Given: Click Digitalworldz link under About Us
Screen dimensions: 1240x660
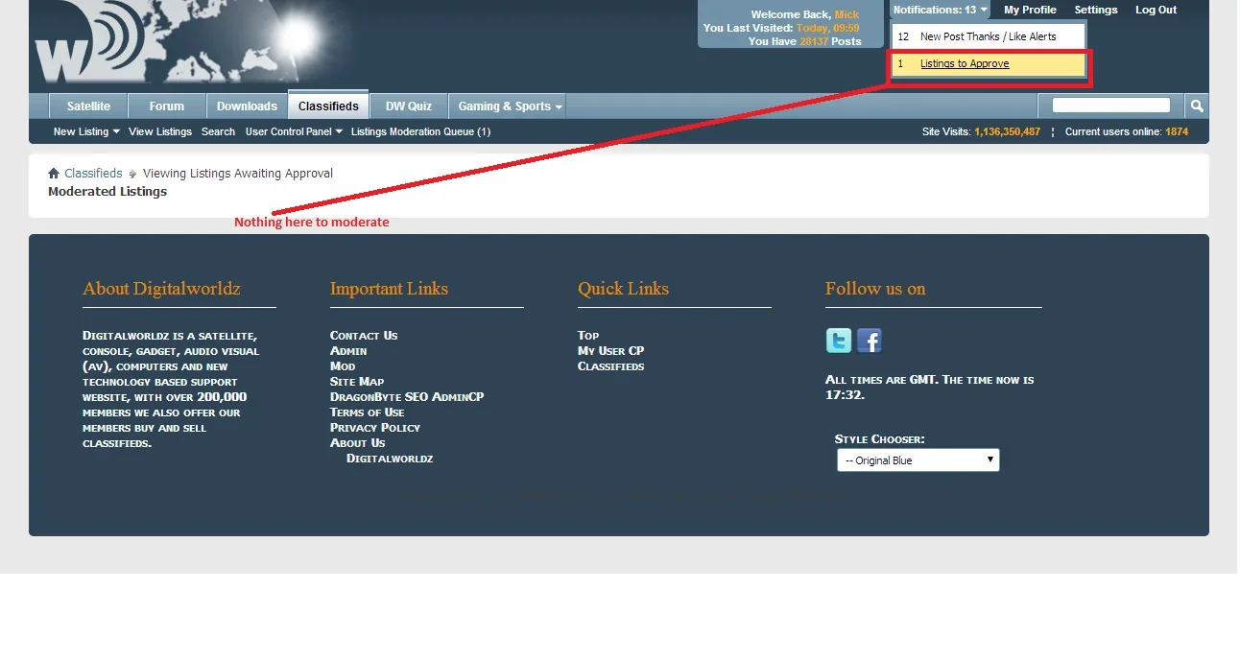Looking at the screenshot, I should (390, 458).
